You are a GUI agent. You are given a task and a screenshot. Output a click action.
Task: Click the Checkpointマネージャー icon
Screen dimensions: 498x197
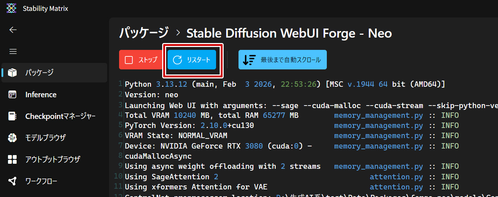coord(13,116)
